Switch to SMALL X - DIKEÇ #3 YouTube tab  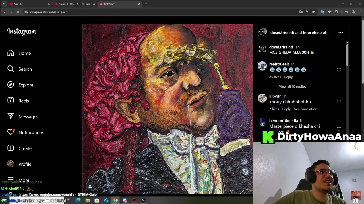(x=75, y=4)
